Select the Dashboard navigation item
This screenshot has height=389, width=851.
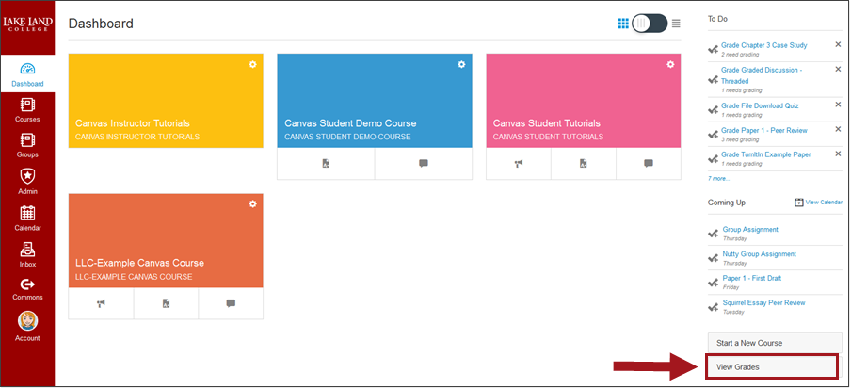(x=27, y=73)
